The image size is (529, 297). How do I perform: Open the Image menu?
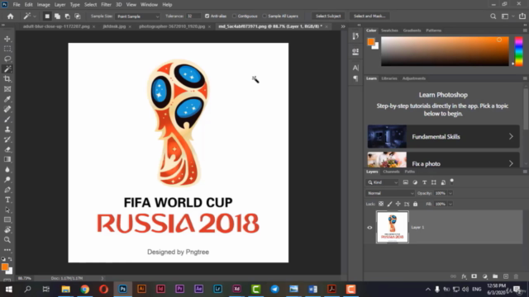tap(44, 5)
